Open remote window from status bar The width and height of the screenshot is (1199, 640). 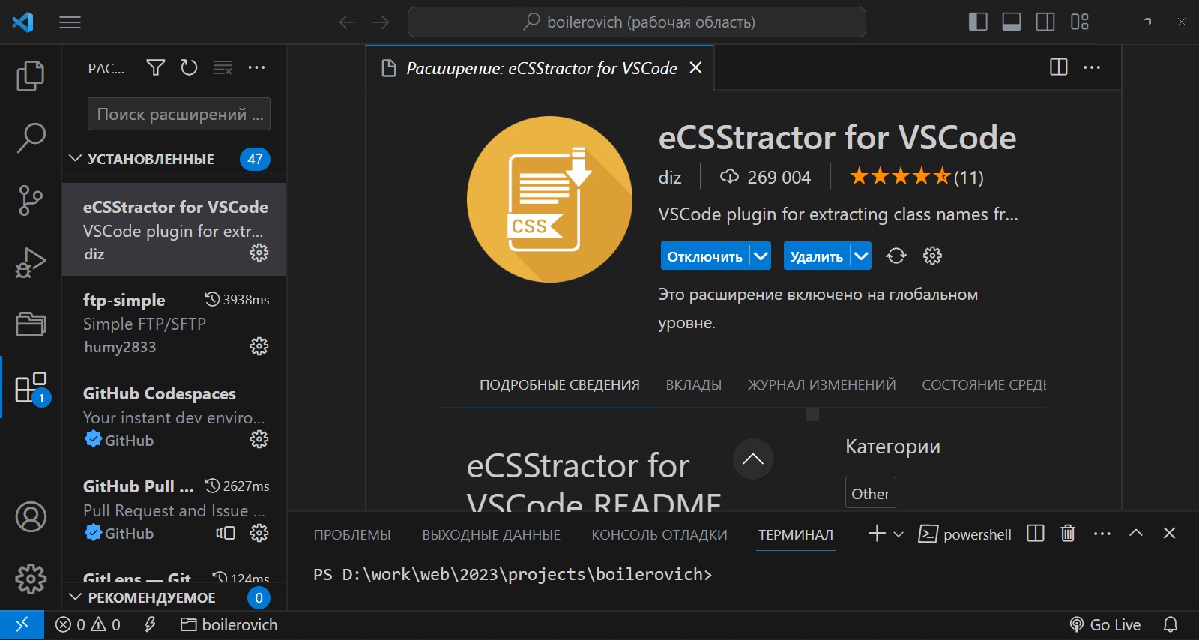(22, 624)
